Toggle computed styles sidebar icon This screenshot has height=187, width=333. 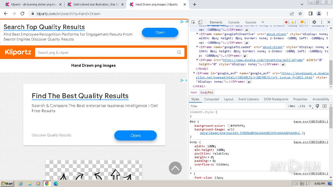[324, 106]
